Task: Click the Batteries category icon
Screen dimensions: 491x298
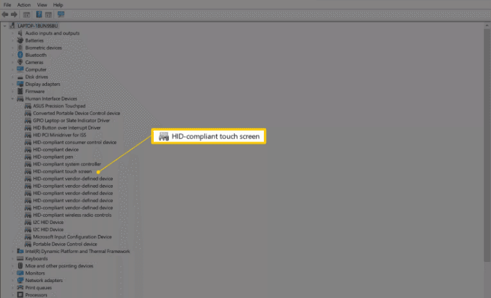Action: click(21, 40)
